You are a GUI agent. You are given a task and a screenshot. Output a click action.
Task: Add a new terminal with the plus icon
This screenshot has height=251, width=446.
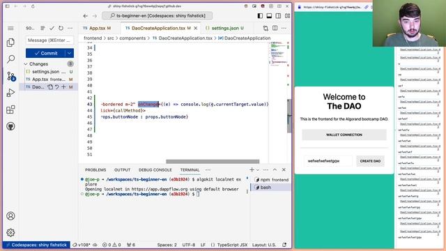[252, 169]
